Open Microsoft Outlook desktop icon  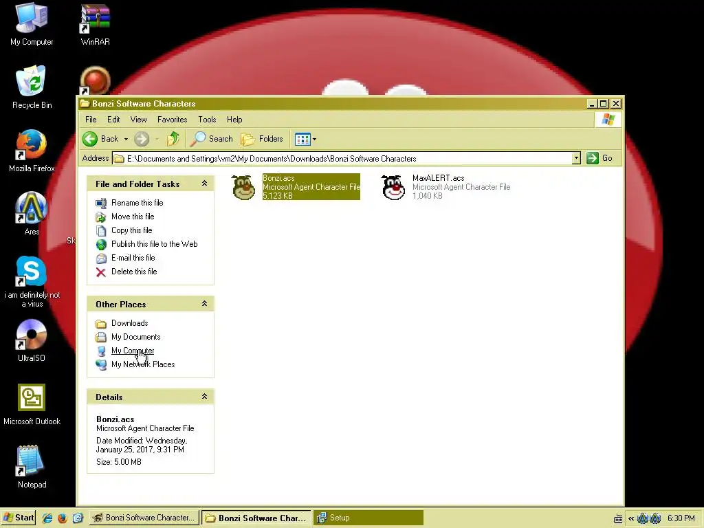pyautogui.click(x=32, y=404)
